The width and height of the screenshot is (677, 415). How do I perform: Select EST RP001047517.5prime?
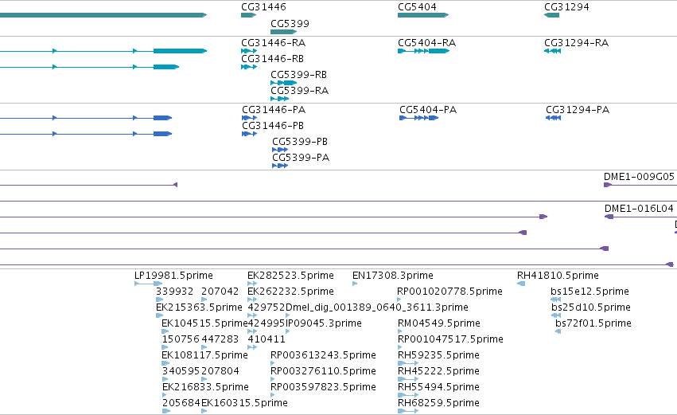click(x=400, y=347)
